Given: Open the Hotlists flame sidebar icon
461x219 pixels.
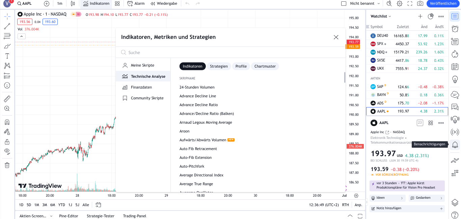Looking at the screenshot, I should (455, 54).
